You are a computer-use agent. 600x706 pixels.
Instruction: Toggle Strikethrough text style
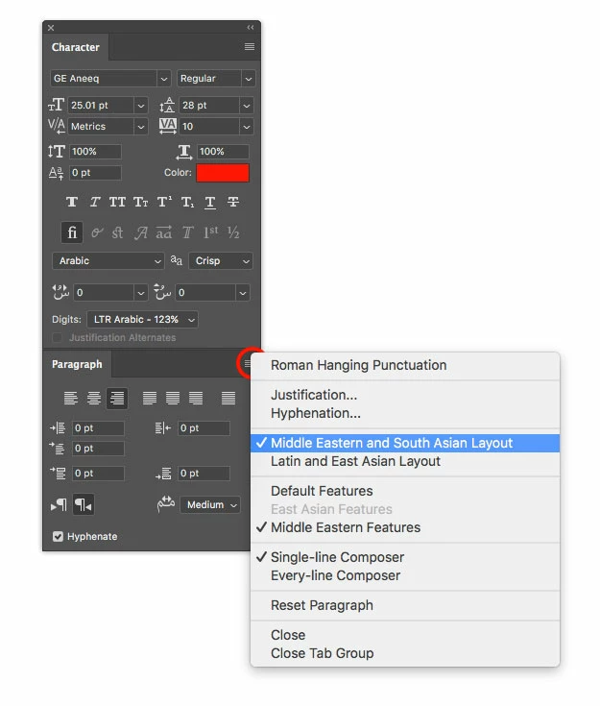(x=233, y=202)
